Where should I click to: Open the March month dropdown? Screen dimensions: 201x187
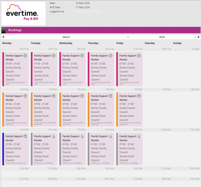(96, 37)
